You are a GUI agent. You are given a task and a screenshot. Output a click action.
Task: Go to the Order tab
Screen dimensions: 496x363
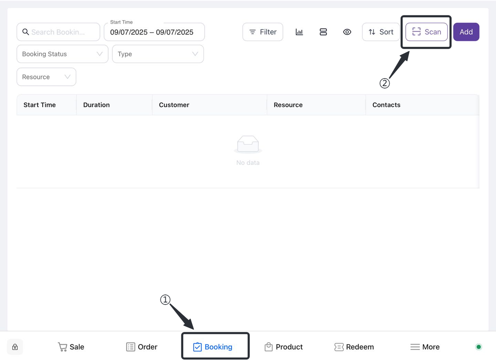click(x=142, y=347)
